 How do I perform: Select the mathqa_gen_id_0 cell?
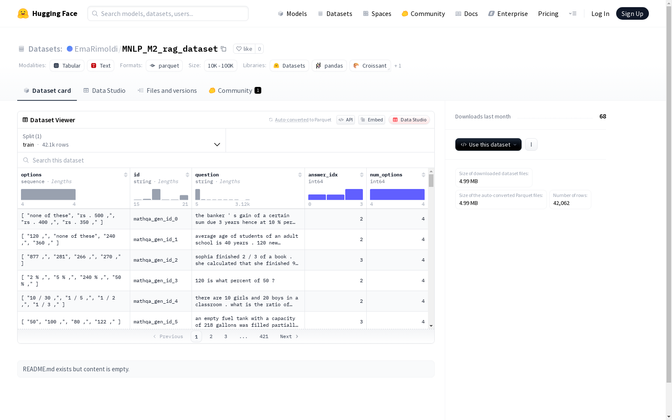coord(161,219)
